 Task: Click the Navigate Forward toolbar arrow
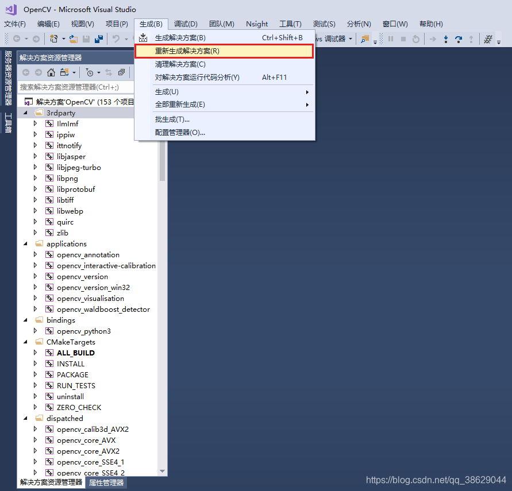coord(36,39)
